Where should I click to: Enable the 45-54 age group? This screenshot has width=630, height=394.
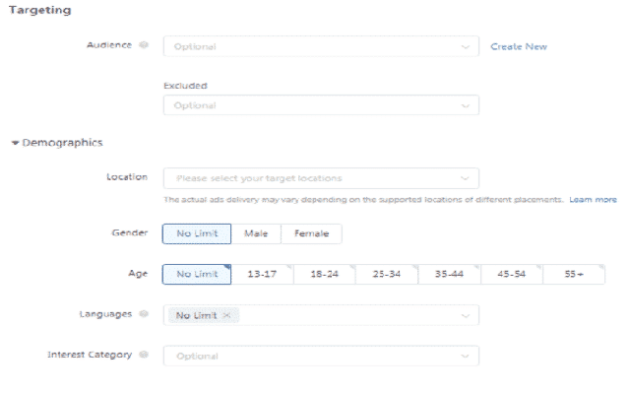click(x=511, y=274)
